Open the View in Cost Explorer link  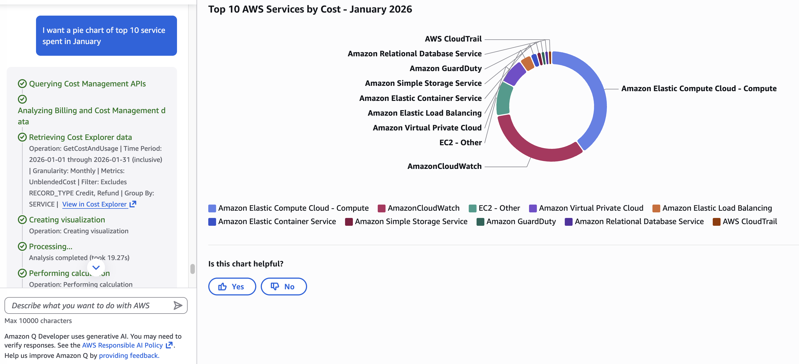pyautogui.click(x=94, y=204)
